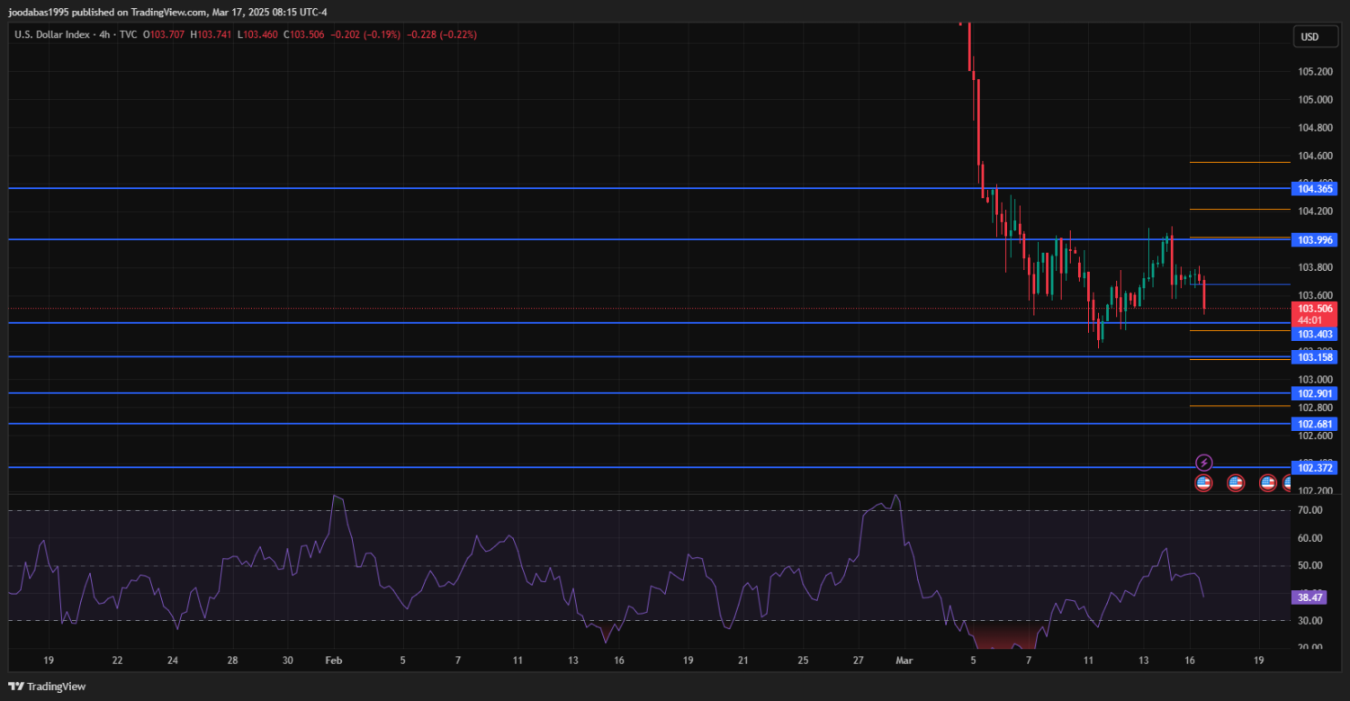Viewport: 1350px width, 701px height.
Task: Click the leftmost US flag economic event icon
Action: pyautogui.click(x=1203, y=483)
